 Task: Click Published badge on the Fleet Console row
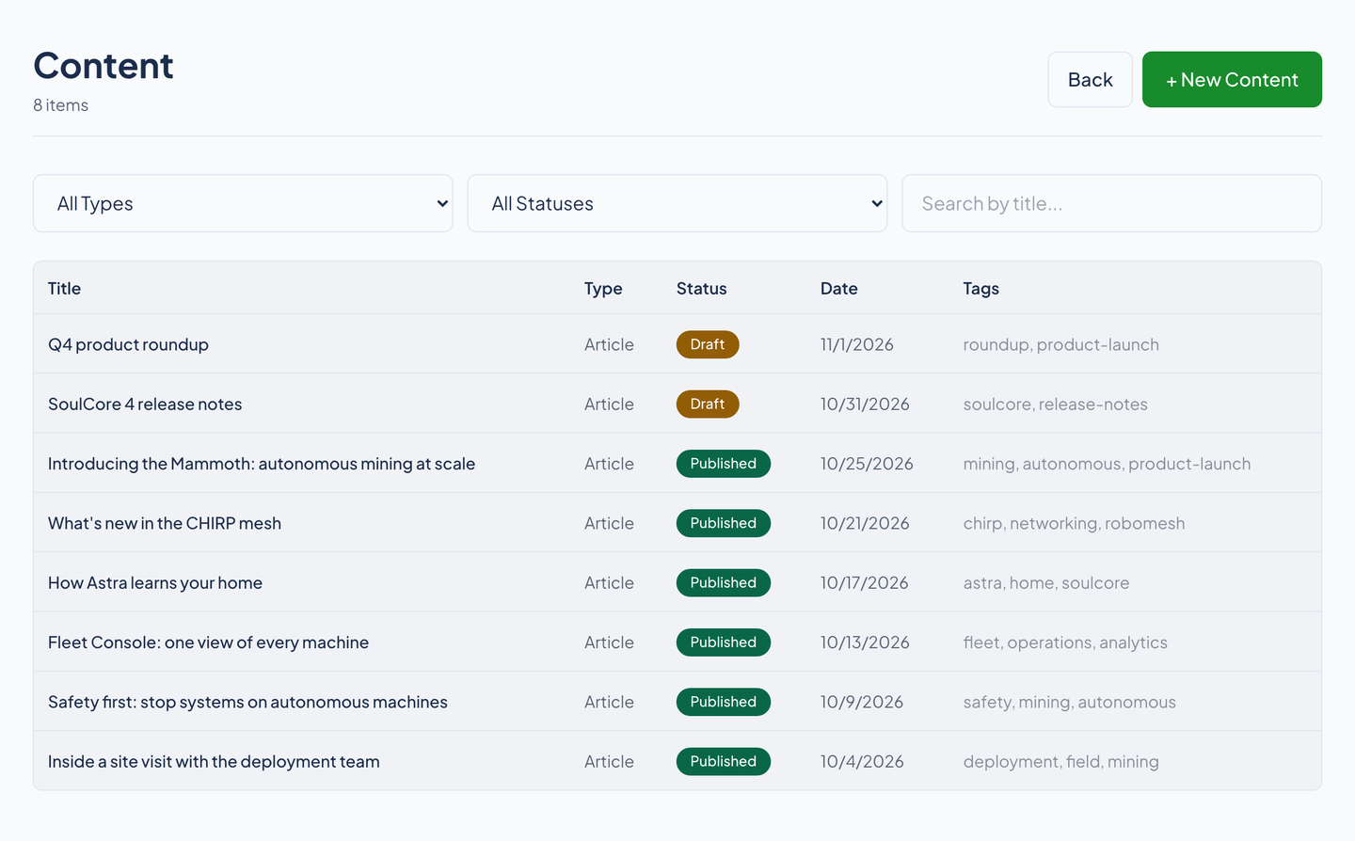724,643
